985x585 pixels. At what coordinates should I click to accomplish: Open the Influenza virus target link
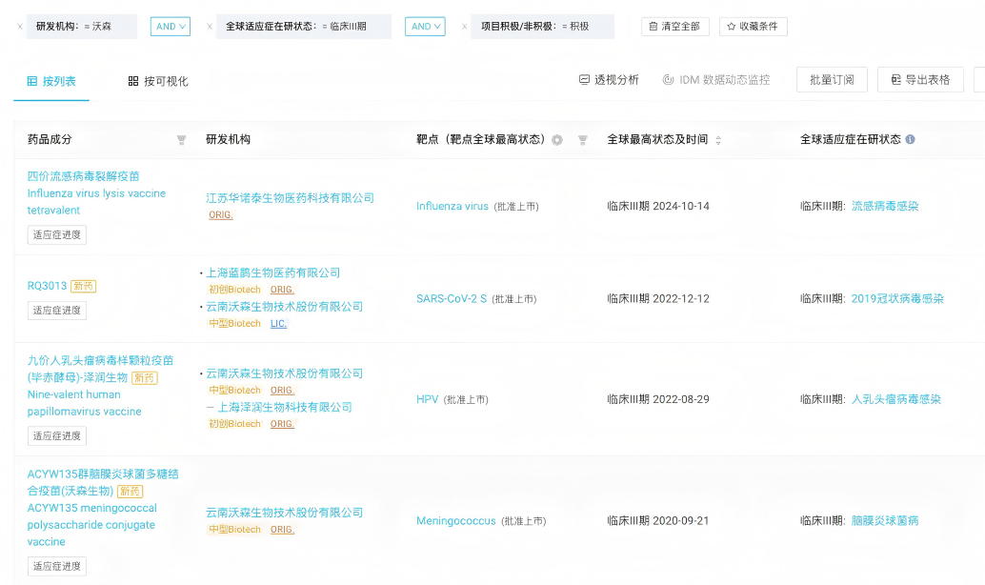tap(452, 206)
